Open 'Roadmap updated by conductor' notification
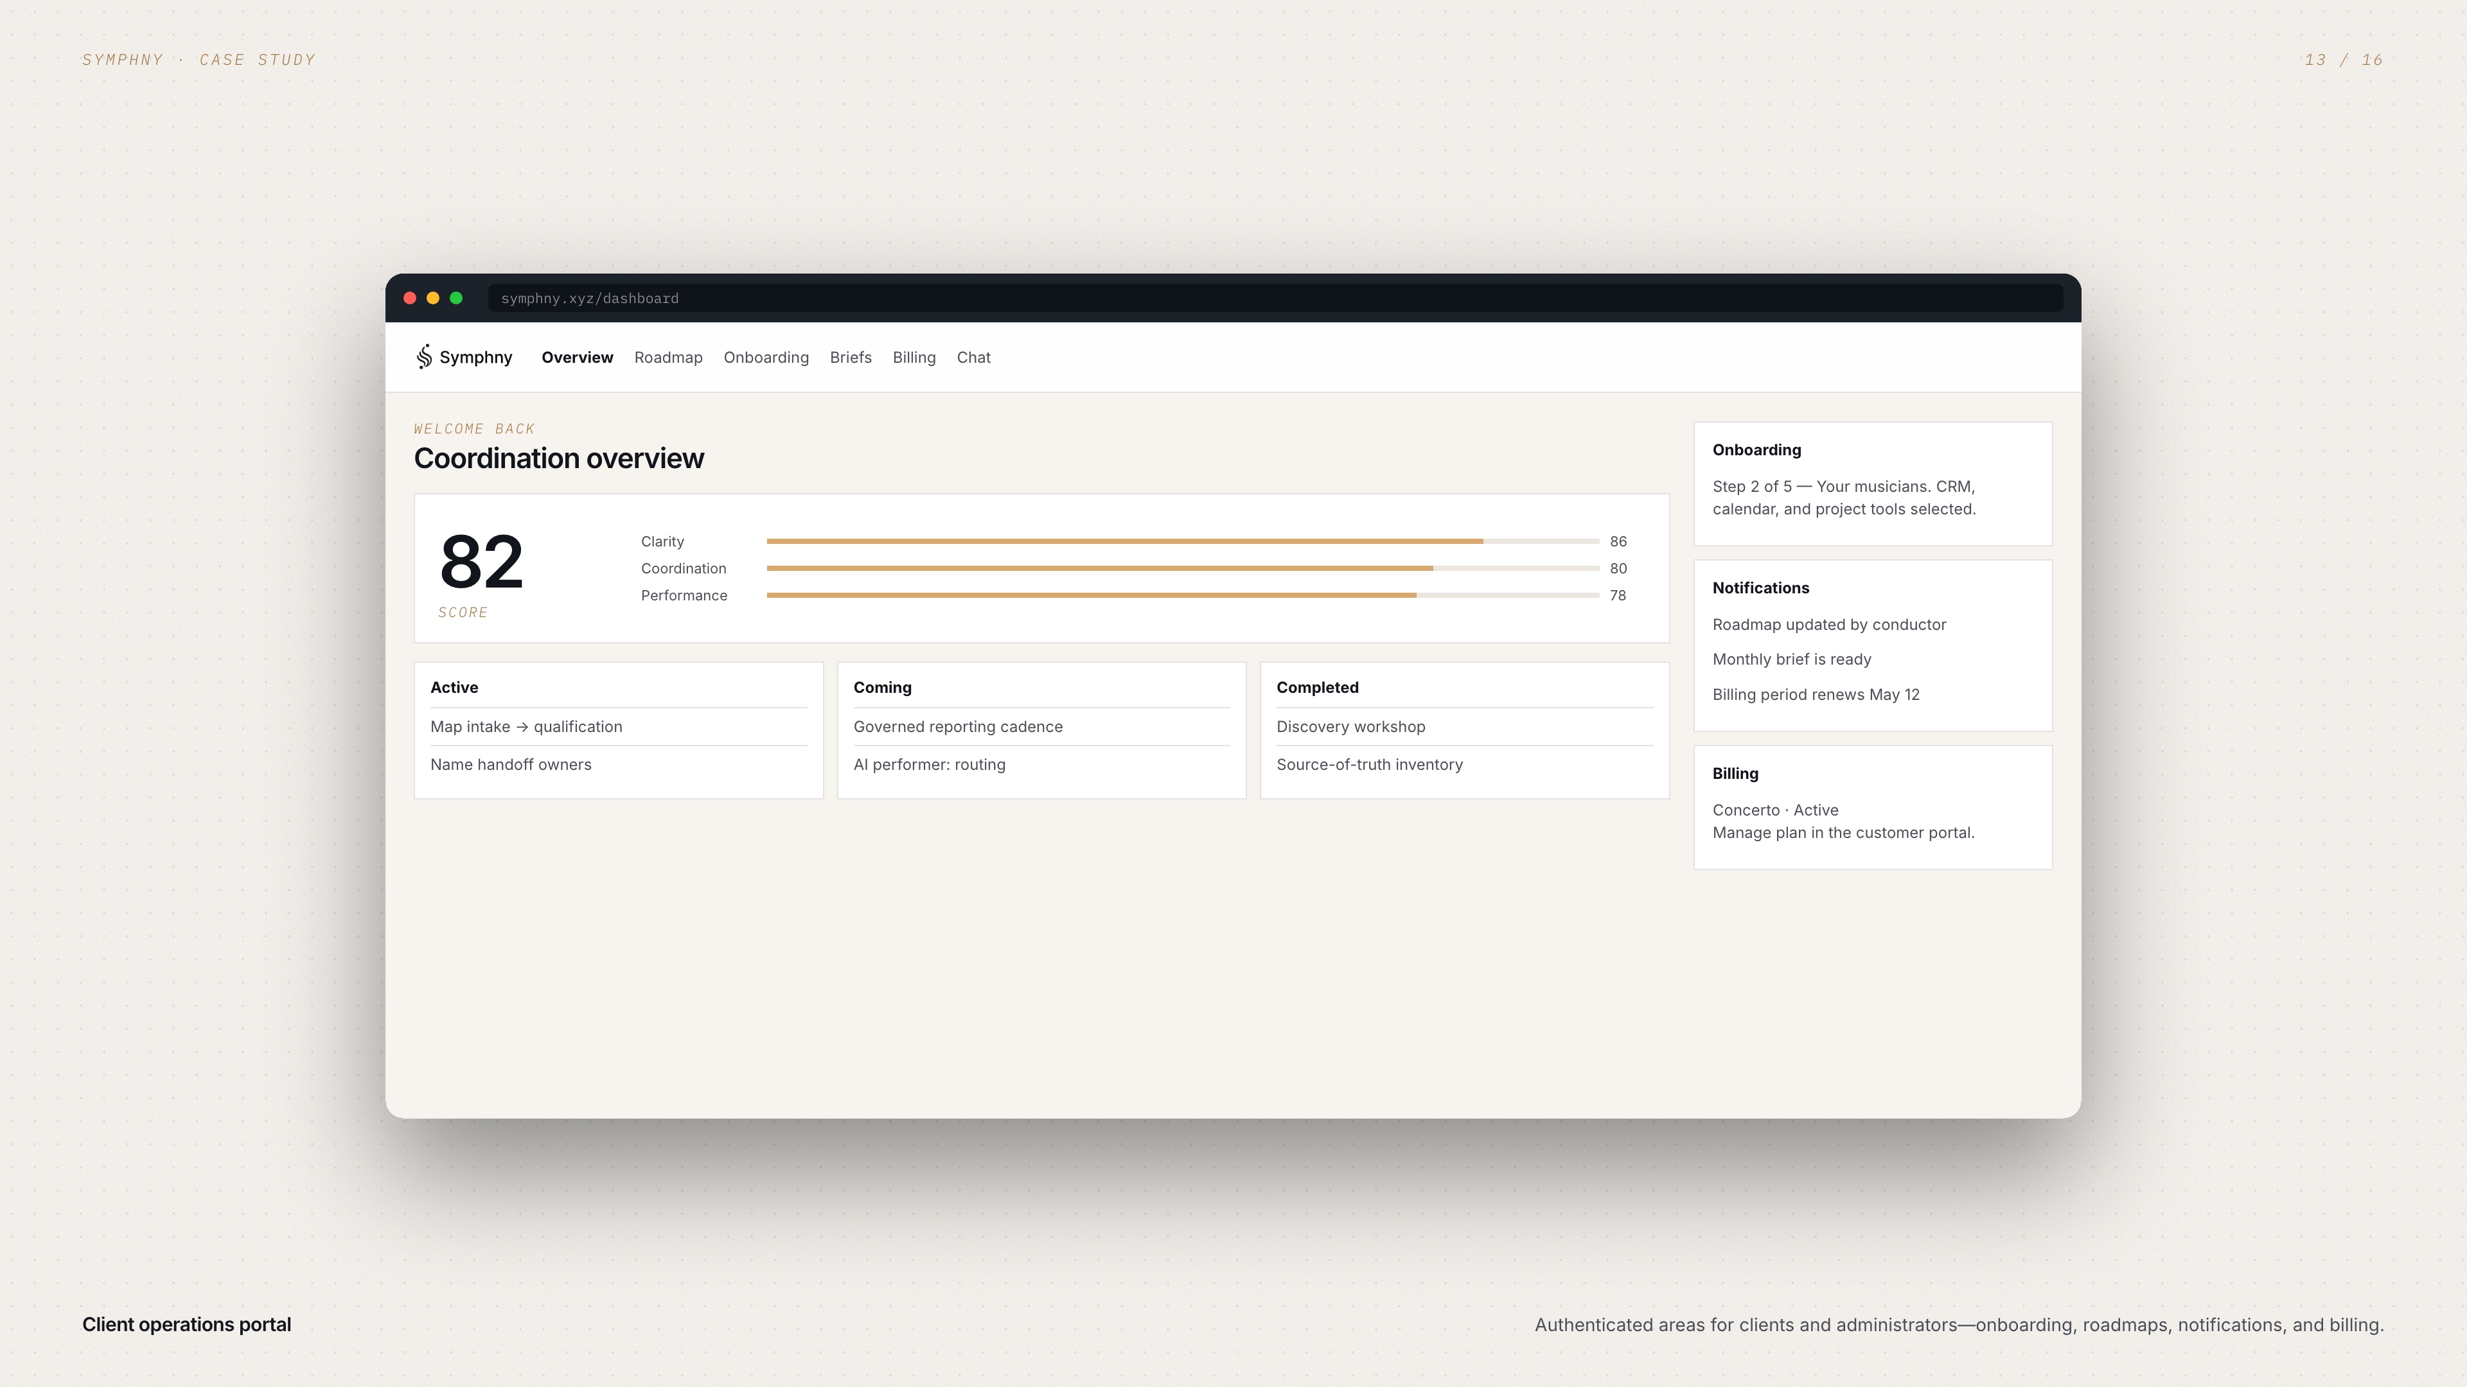The image size is (2467, 1387). pyautogui.click(x=1829, y=624)
